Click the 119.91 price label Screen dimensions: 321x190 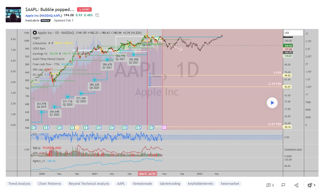coord(288,56)
